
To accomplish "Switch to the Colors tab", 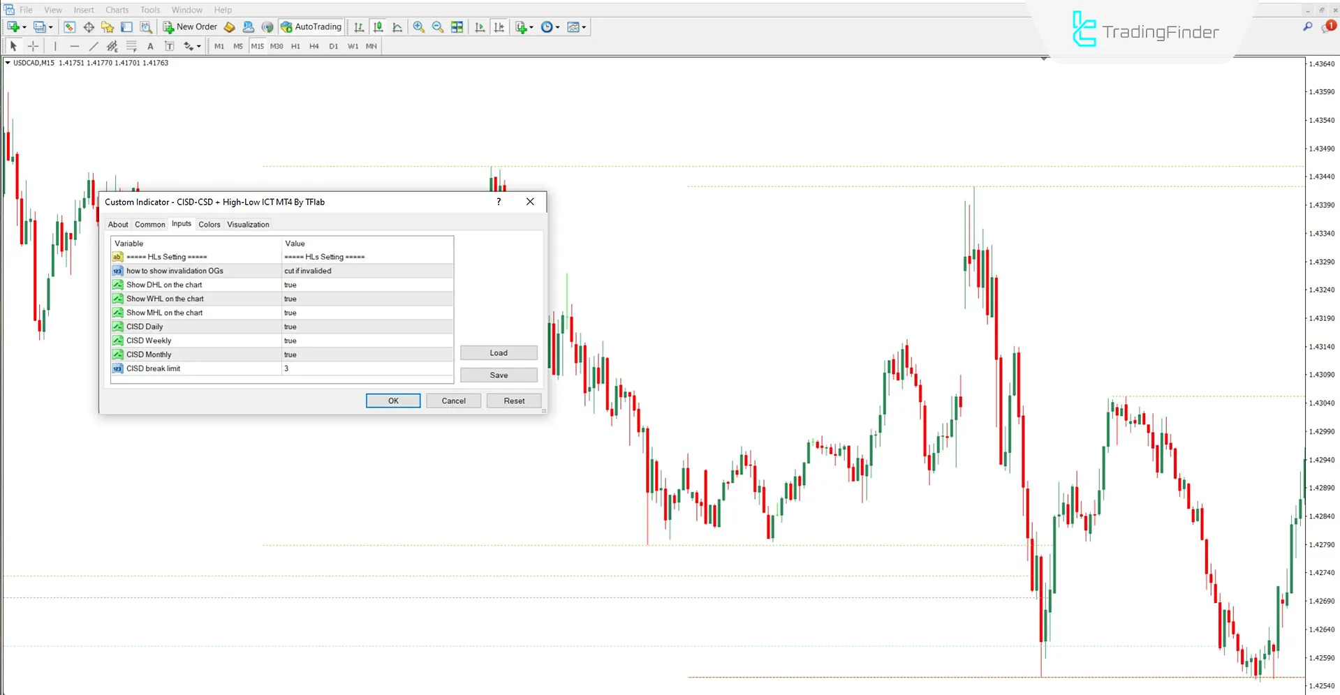I will tap(209, 224).
